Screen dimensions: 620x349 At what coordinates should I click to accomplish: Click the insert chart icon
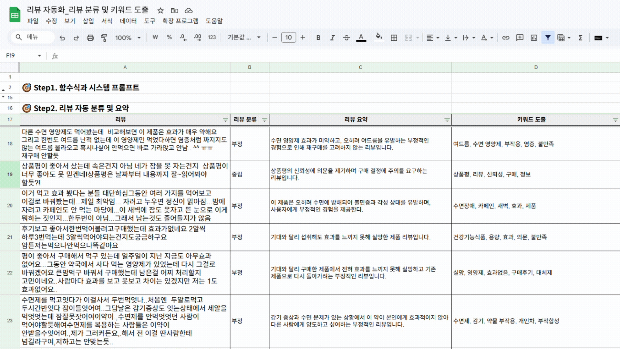pos(534,38)
